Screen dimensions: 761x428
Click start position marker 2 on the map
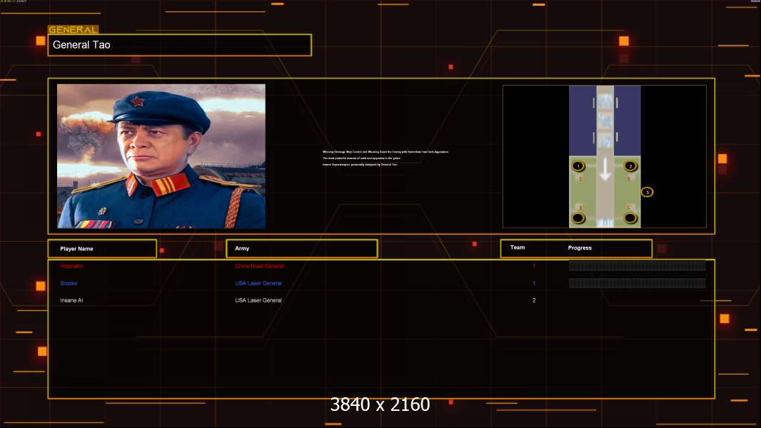click(x=630, y=166)
